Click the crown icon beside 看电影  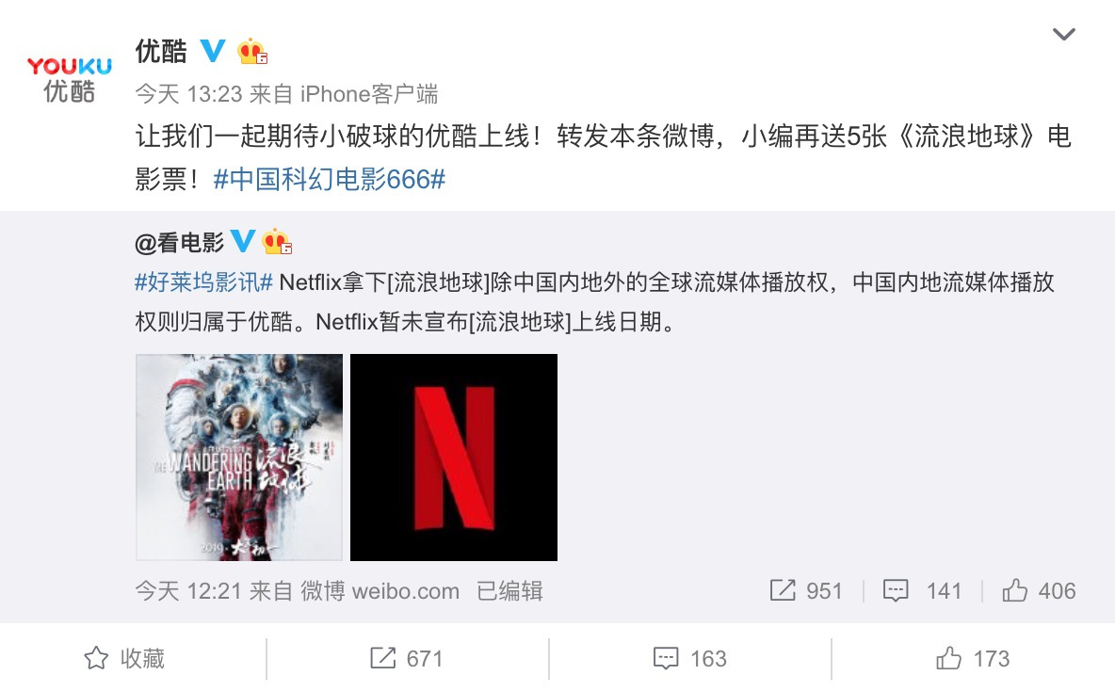click(277, 242)
